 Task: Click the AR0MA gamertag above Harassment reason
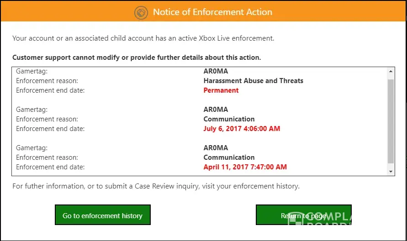tap(216, 71)
